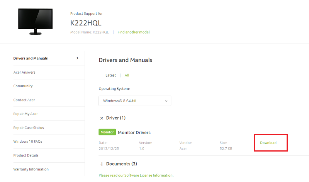This screenshot has height=182, width=309.
Task: Switch to the All drivers tab
Action: 127,75
